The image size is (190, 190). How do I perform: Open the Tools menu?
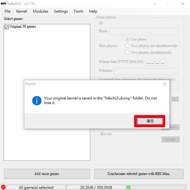pyautogui.click(x=78, y=11)
